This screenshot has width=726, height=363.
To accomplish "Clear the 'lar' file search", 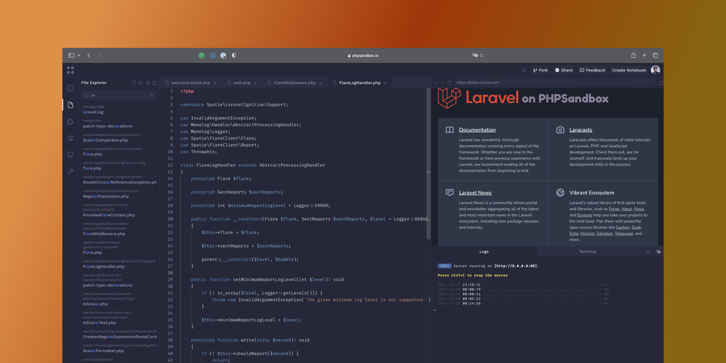I will click(x=152, y=95).
